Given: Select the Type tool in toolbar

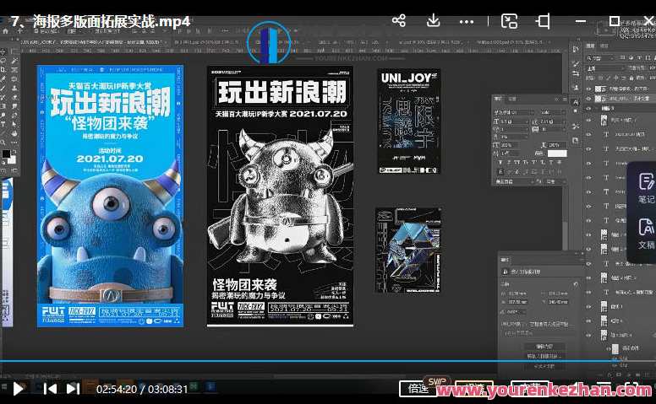Looking at the screenshot, I should pyautogui.click(x=3, y=124).
